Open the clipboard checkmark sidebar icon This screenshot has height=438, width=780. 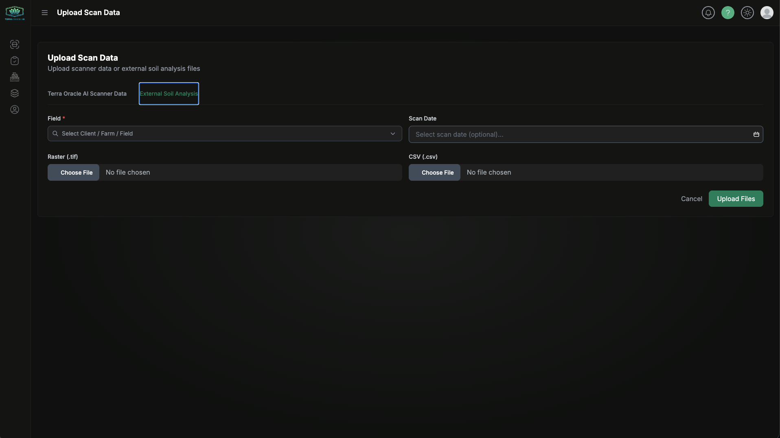[15, 61]
